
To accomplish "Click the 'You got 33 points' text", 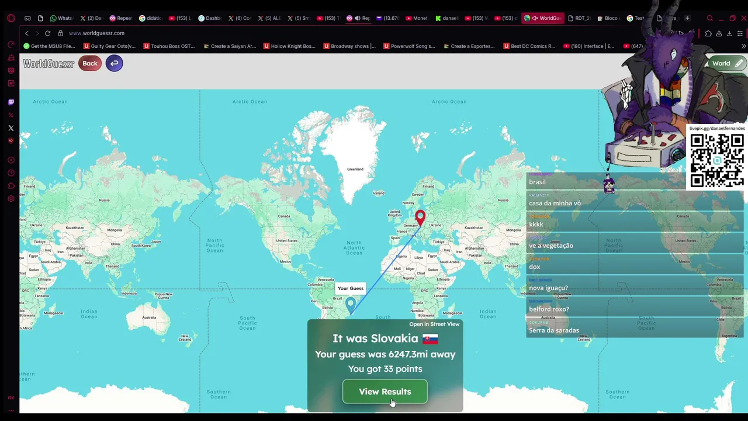I will pyautogui.click(x=385, y=369).
